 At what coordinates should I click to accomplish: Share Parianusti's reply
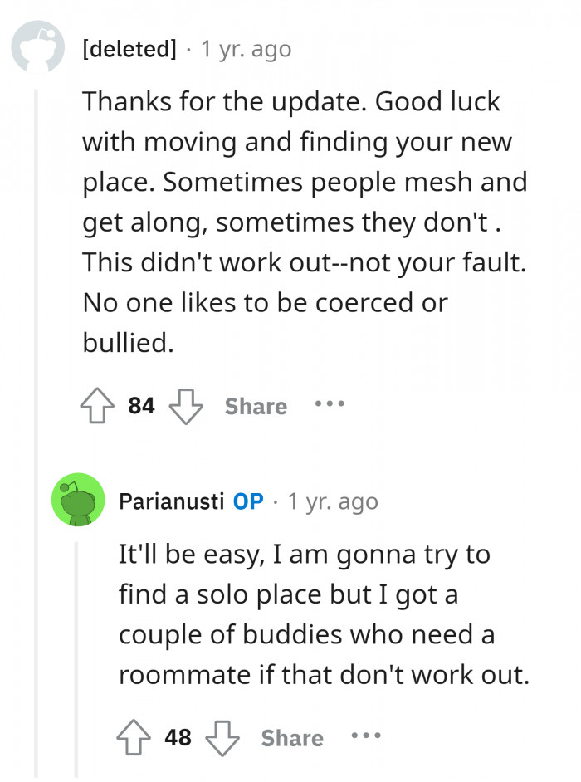(292, 738)
